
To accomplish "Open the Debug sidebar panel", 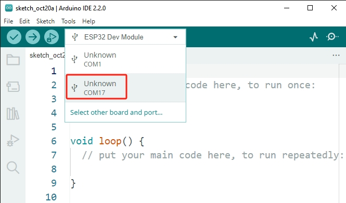I will [x=13, y=141].
